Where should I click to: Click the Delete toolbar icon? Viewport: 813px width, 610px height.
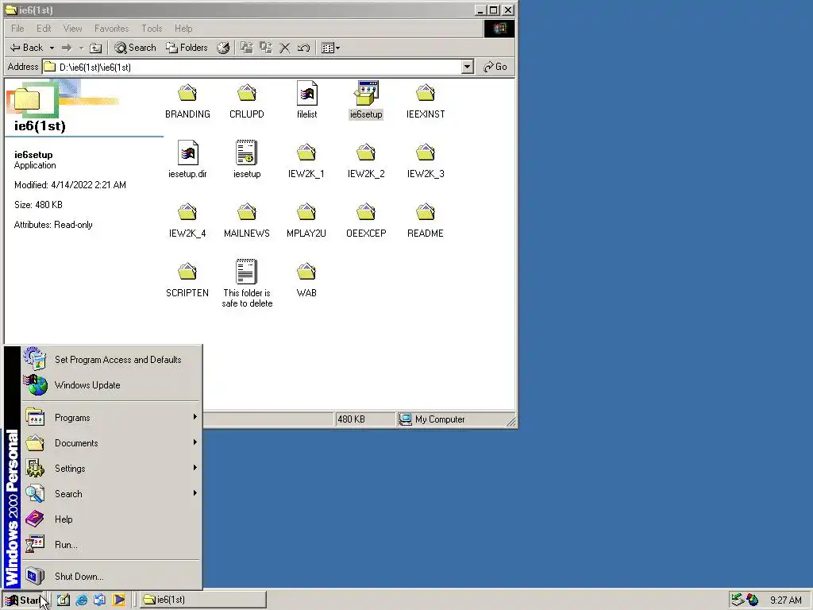tap(285, 48)
